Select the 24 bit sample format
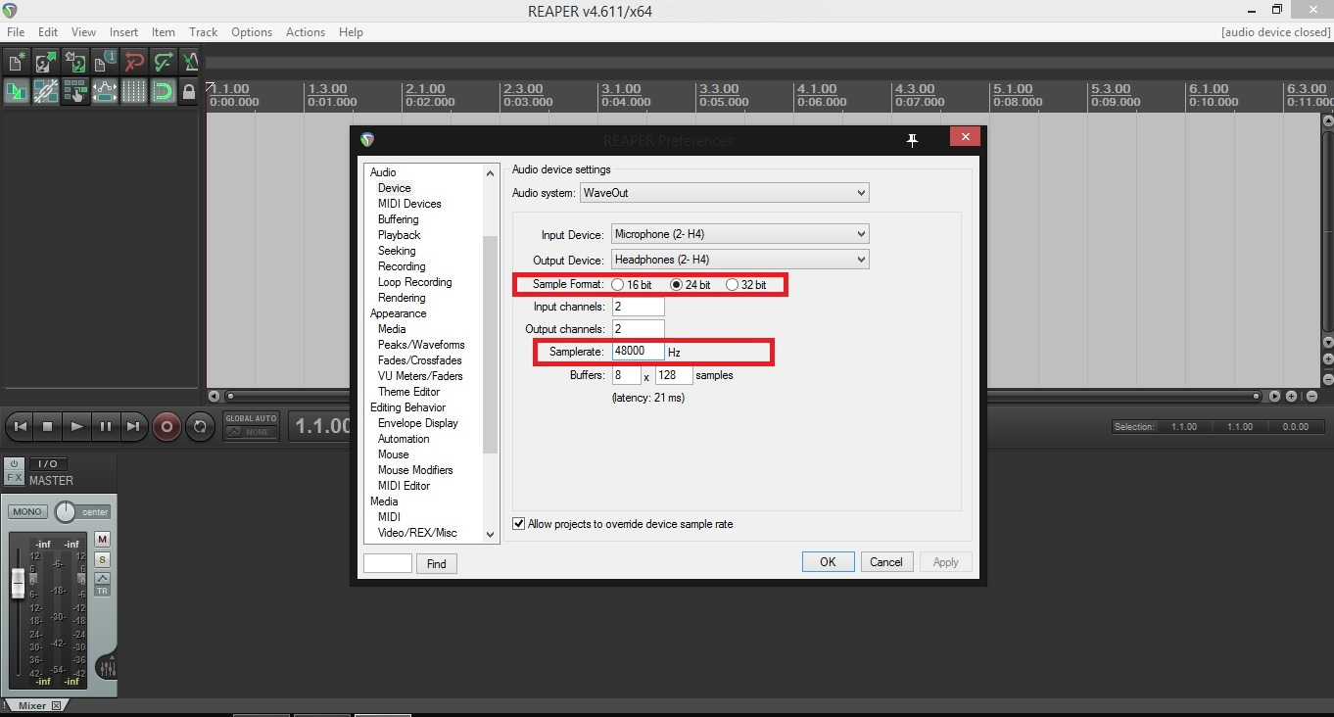The height and width of the screenshot is (717, 1334). point(677,284)
